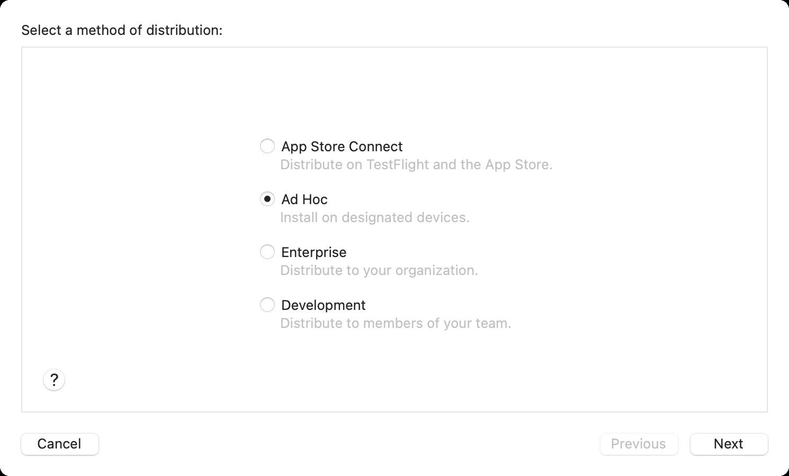Open help with the question mark button

point(54,380)
